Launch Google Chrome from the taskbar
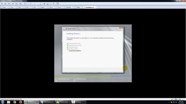Viewport: 186px width, 104px height. (x=15, y=102)
